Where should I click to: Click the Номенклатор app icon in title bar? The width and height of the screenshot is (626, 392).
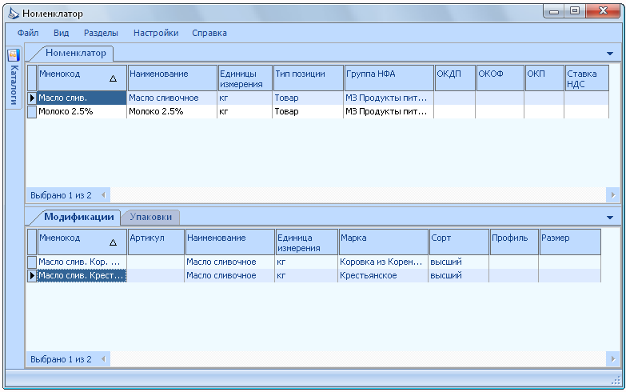pos(13,13)
